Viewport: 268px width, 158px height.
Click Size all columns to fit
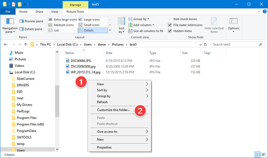coord(146,31)
